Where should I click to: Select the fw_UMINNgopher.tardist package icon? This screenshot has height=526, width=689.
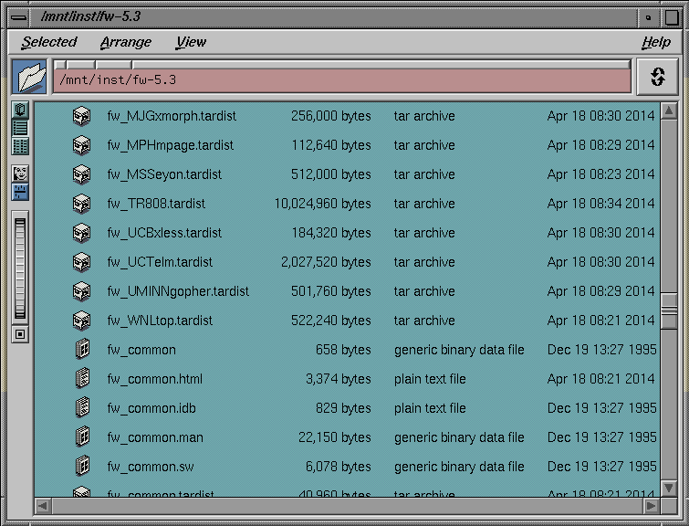tap(82, 291)
